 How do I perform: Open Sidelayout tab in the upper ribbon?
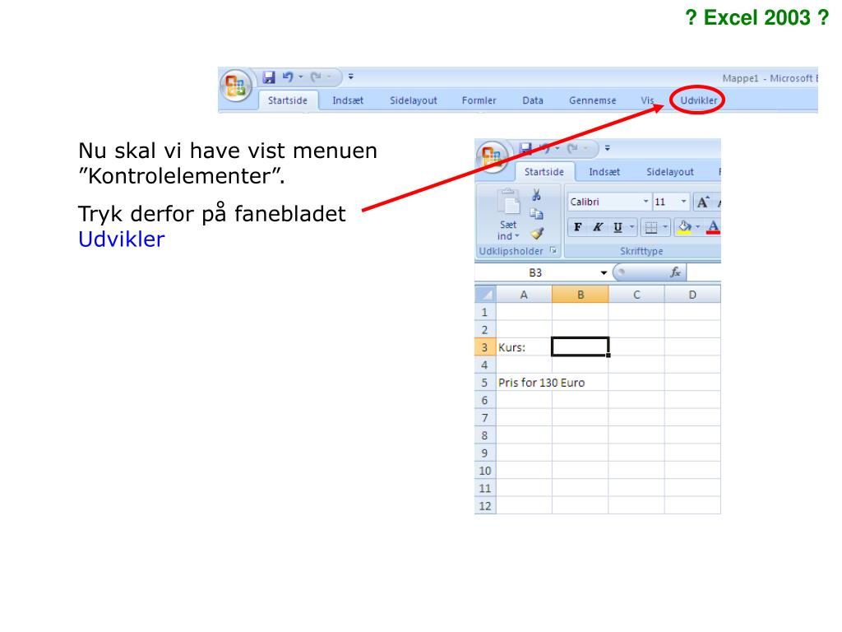tap(413, 100)
